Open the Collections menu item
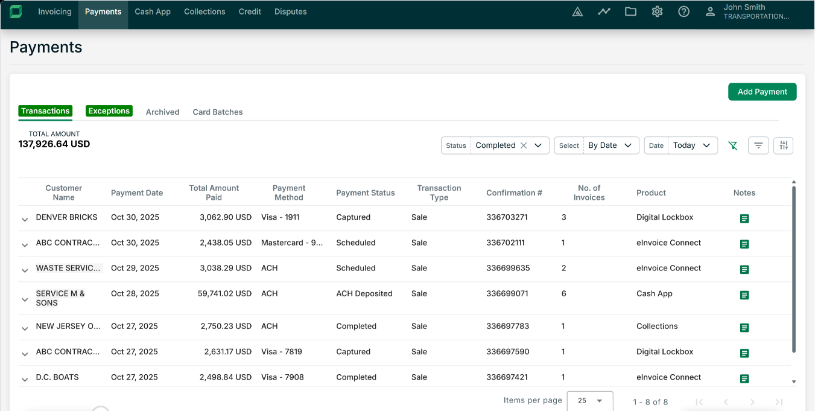 click(x=205, y=11)
